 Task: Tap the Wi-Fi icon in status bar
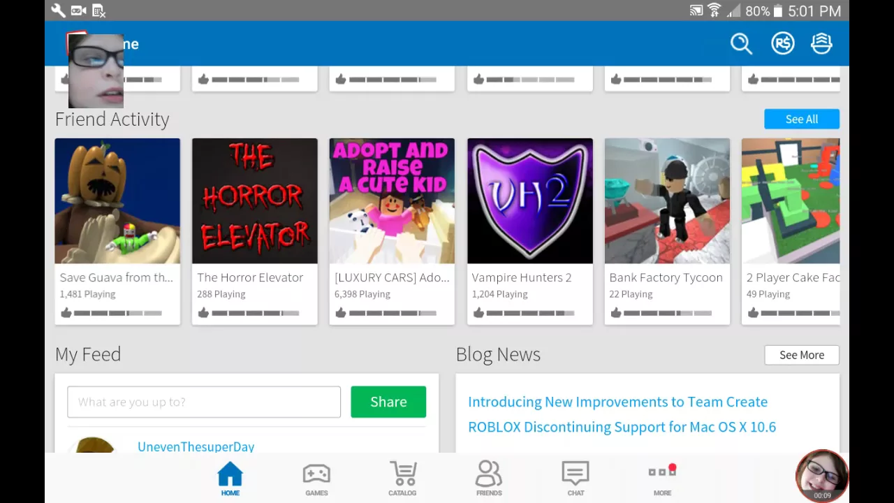coord(714,10)
